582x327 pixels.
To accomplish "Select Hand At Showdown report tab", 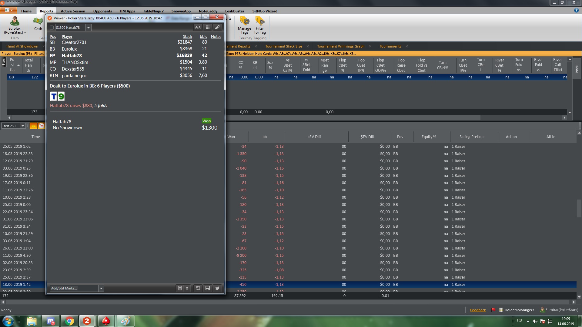I will (22, 46).
